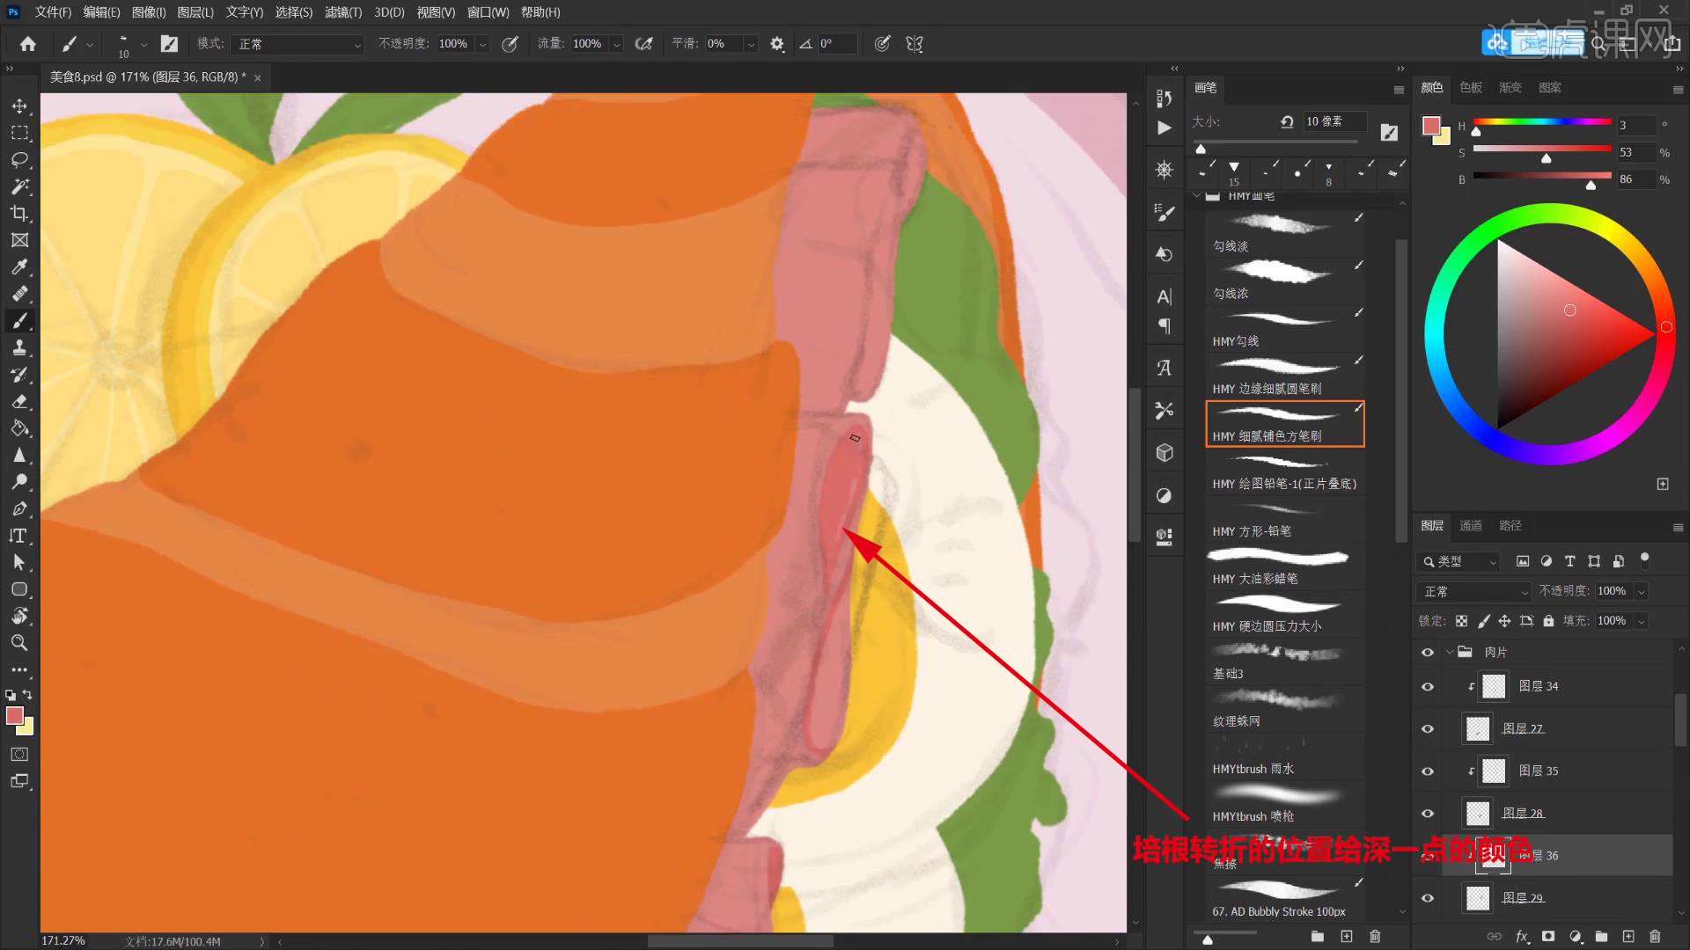Viewport: 1690px width, 950px height.
Task: Delete the selected layer
Action: pyautogui.click(x=1655, y=937)
